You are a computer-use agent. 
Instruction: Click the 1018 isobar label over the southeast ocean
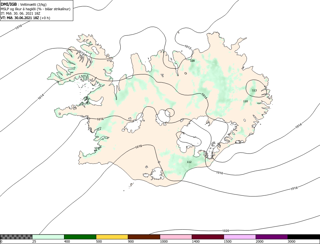point(294,188)
